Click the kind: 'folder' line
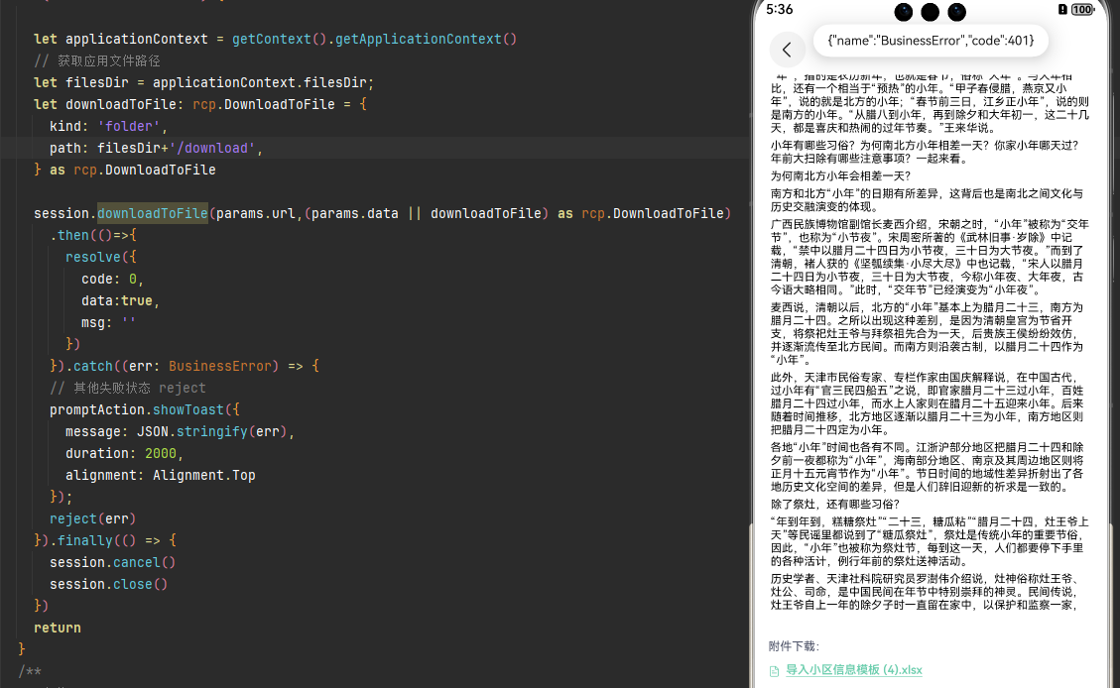Screen dimensions: 1120x688 coord(108,126)
